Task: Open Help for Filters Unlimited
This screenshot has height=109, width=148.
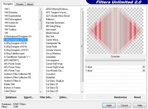Action: [140, 105]
